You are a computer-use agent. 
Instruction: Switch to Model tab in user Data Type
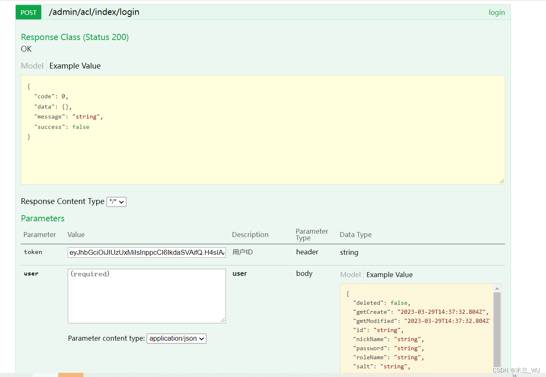click(351, 275)
